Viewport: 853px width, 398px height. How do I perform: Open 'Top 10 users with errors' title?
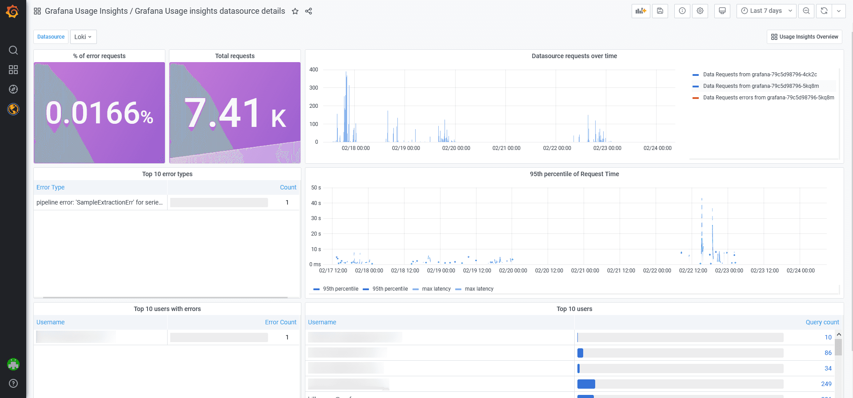click(x=167, y=309)
